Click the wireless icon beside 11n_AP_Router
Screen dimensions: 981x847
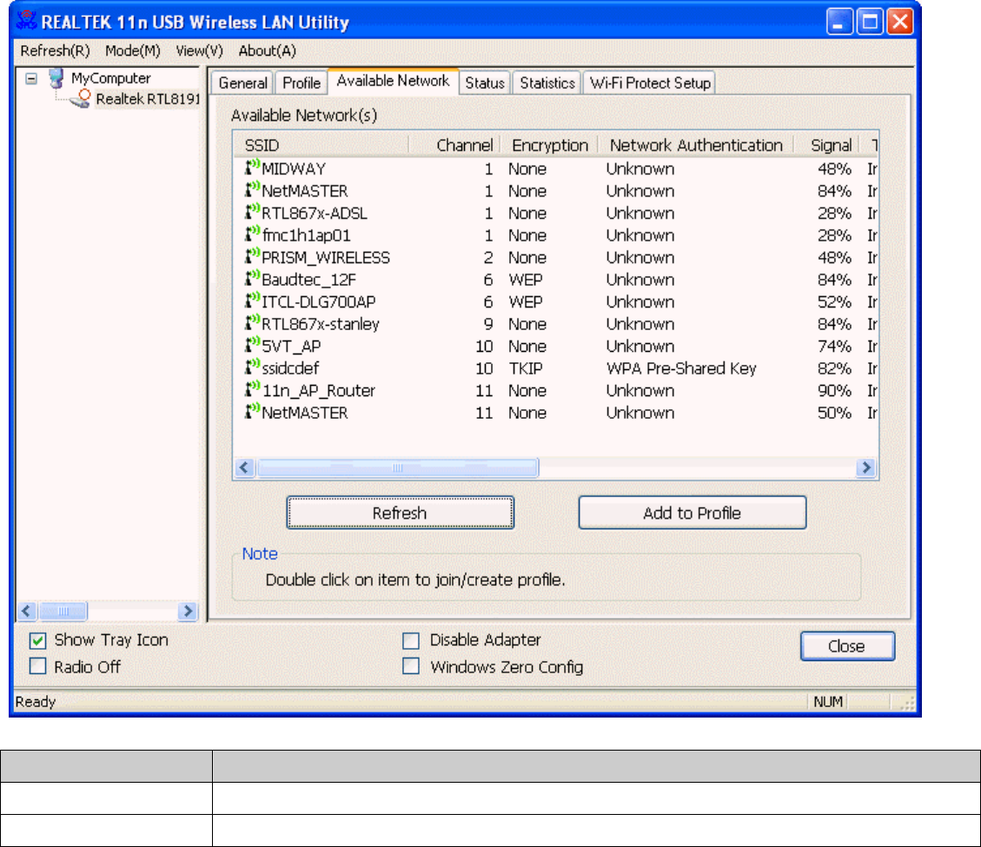coord(252,389)
